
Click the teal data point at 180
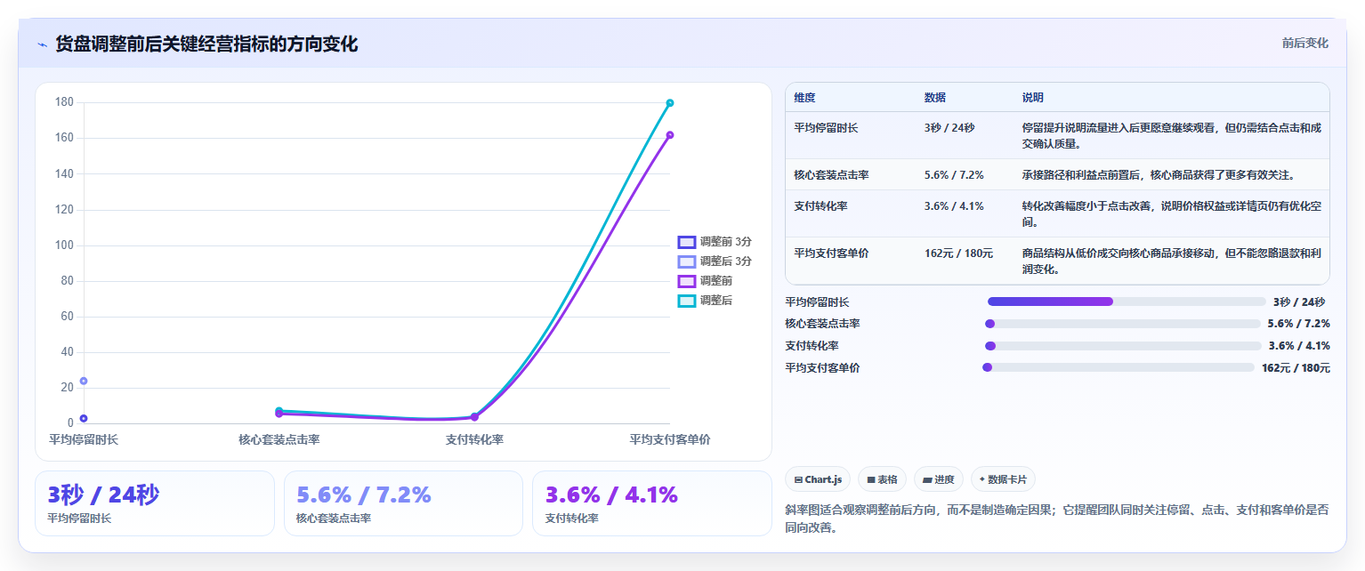[x=670, y=103]
